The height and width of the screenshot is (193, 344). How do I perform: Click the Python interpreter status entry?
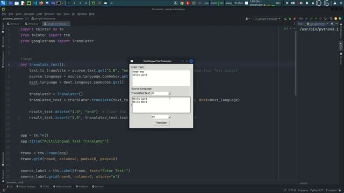tap(317, 190)
